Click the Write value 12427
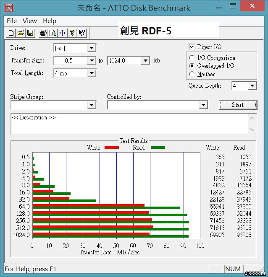Image resolution: width=268 pixels, height=277 pixels. coord(217,192)
